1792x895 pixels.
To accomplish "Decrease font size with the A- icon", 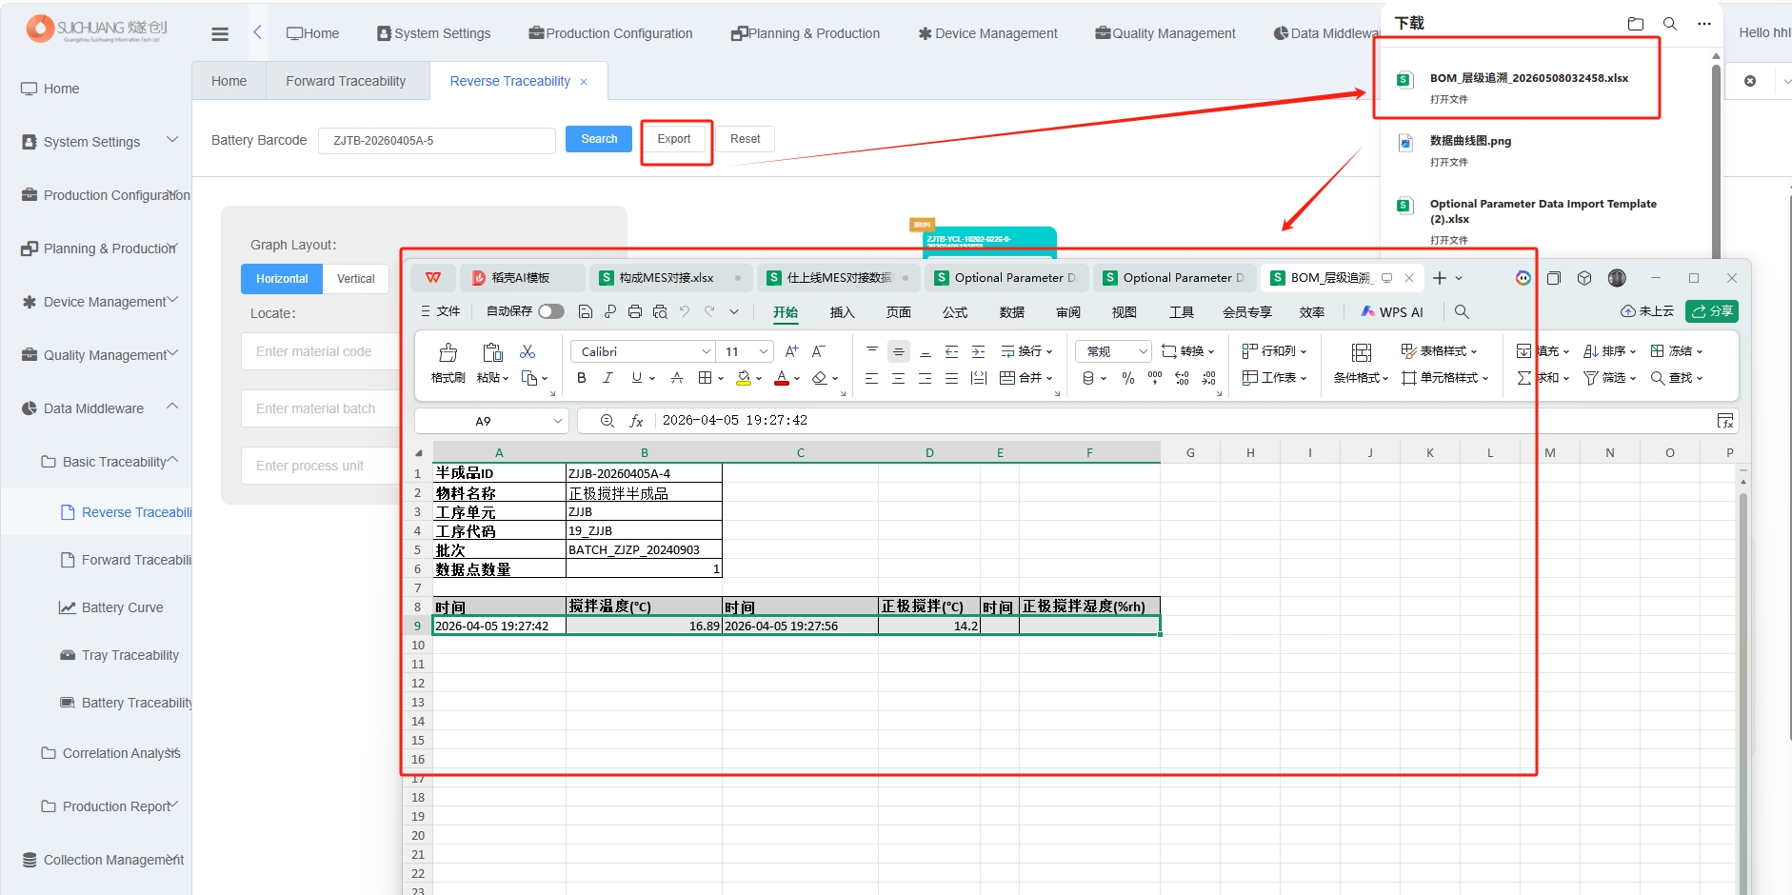I will pos(818,351).
